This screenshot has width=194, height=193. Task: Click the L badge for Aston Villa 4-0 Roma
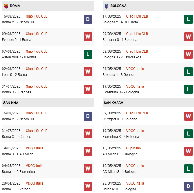tap(88, 54)
